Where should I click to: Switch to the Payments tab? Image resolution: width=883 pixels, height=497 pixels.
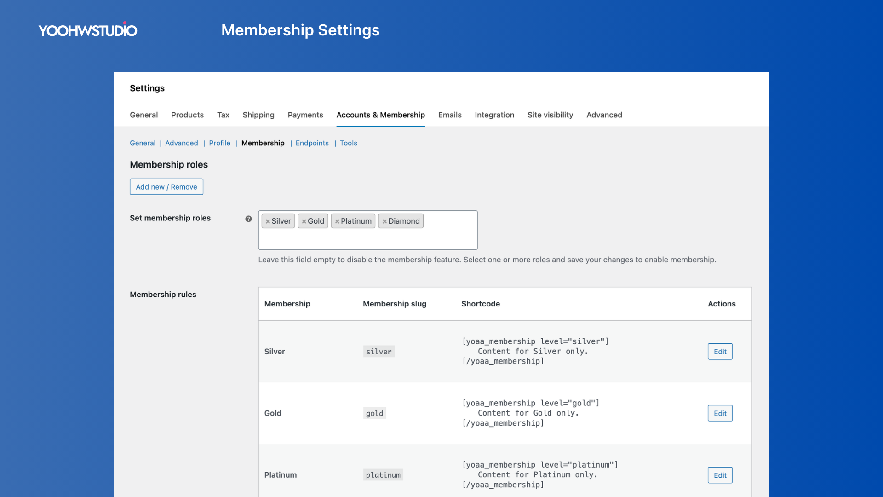coord(305,115)
